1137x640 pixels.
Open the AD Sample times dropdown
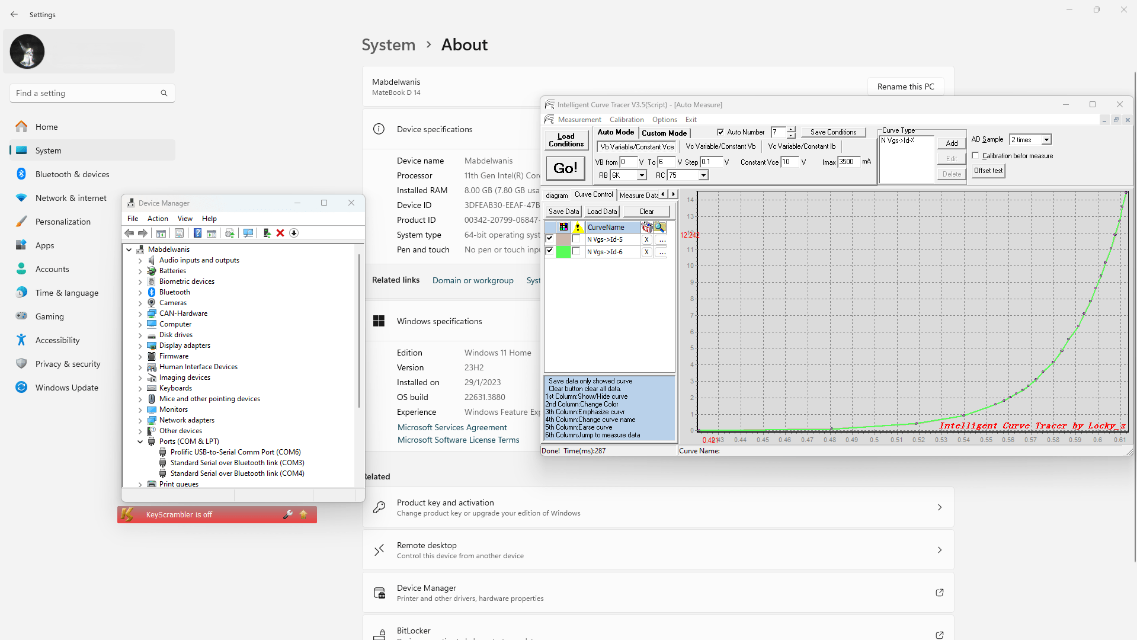tap(1046, 140)
